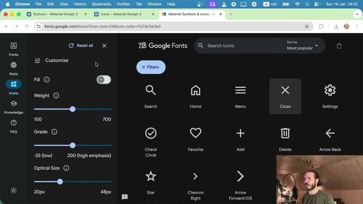Select the Settings gear icon tile
Screen dimensions: 363x204
click(x=330, y=96)
